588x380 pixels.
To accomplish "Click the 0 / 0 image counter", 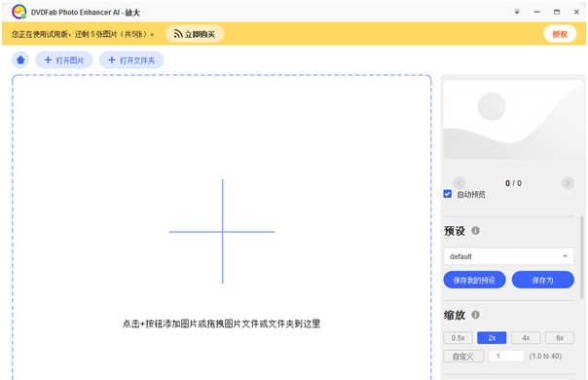I will pos(513,183).
